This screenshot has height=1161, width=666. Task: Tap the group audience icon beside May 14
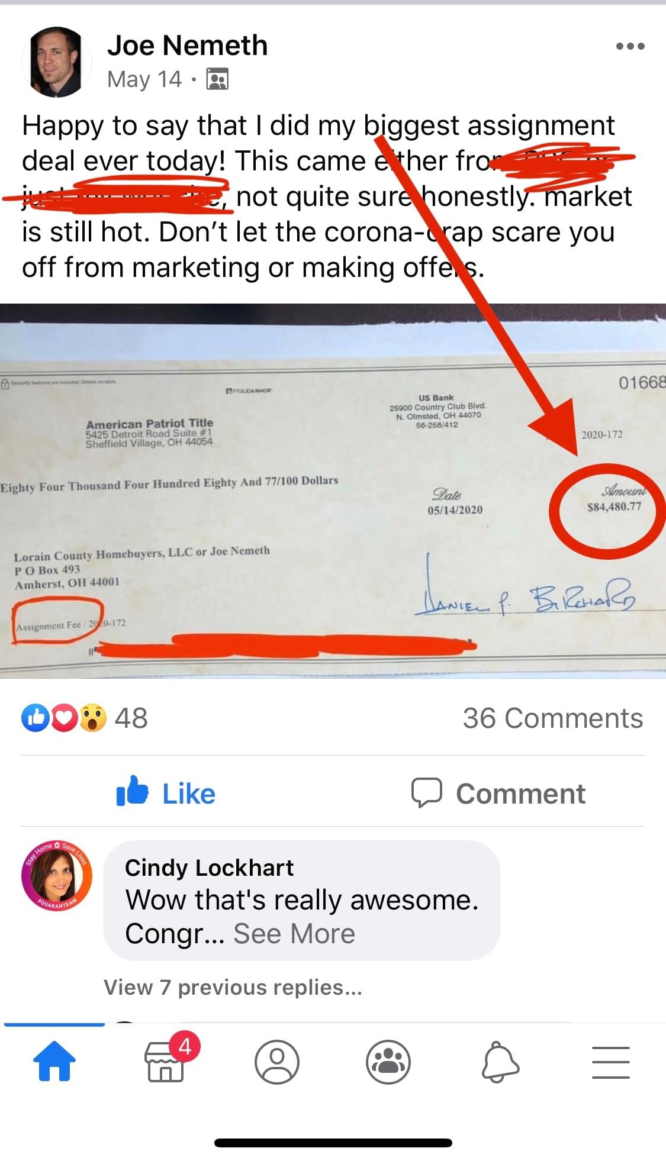coord(217,79)
